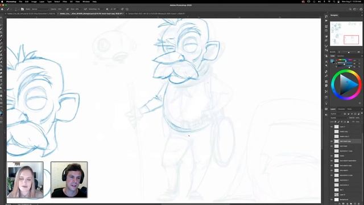
Task: Toggle layer filtering on/off switch
Action: (362, 113)
